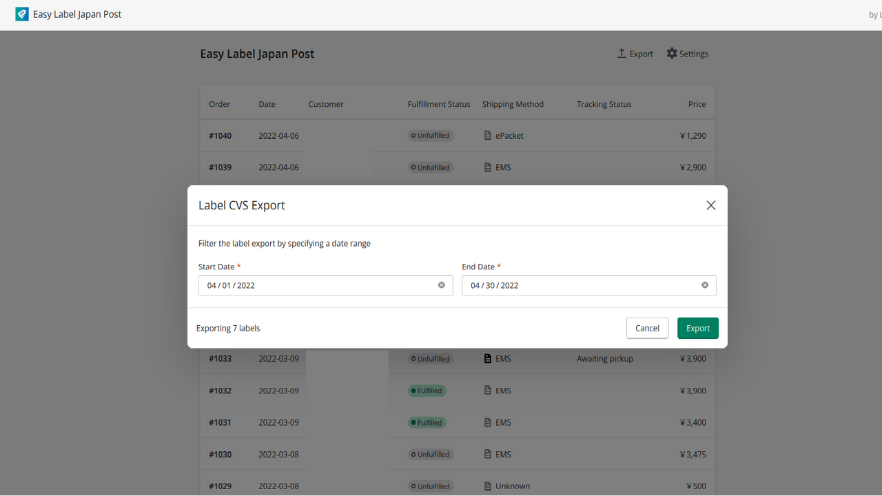
Task: Click the Easy Label Japan Post logo icon
Action: [x=22, y=14]
